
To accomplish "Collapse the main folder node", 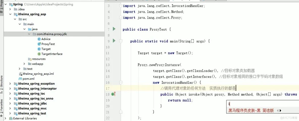I will click(20, 24).
